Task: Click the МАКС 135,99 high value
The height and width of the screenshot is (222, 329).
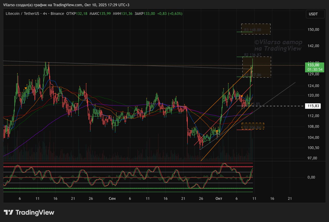Action: pos(100,13)
